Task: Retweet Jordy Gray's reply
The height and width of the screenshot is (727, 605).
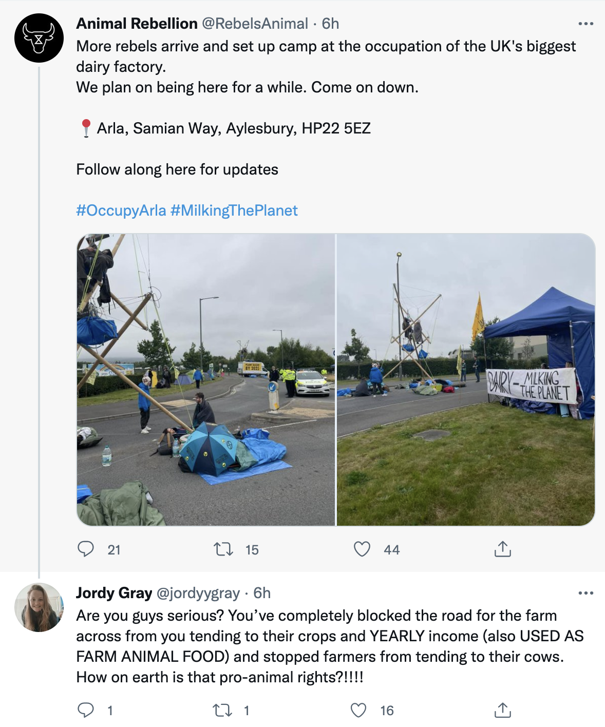Action: pyautogui.click(x=222, y=710)
